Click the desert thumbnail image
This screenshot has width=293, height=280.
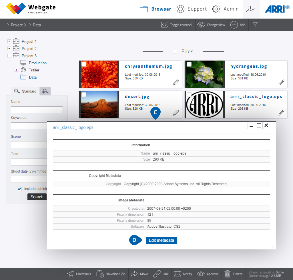coord(99,104)
